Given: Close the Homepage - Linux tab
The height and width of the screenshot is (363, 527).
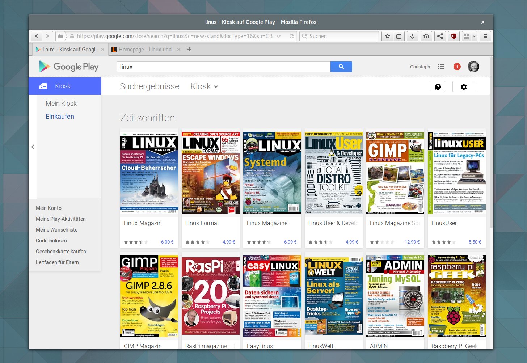Looking at the screenshot, I should coord(179,50).
